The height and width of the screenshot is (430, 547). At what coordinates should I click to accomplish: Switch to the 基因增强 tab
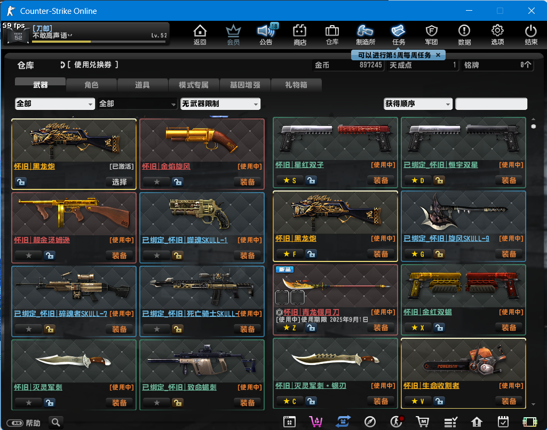[245, 84]
